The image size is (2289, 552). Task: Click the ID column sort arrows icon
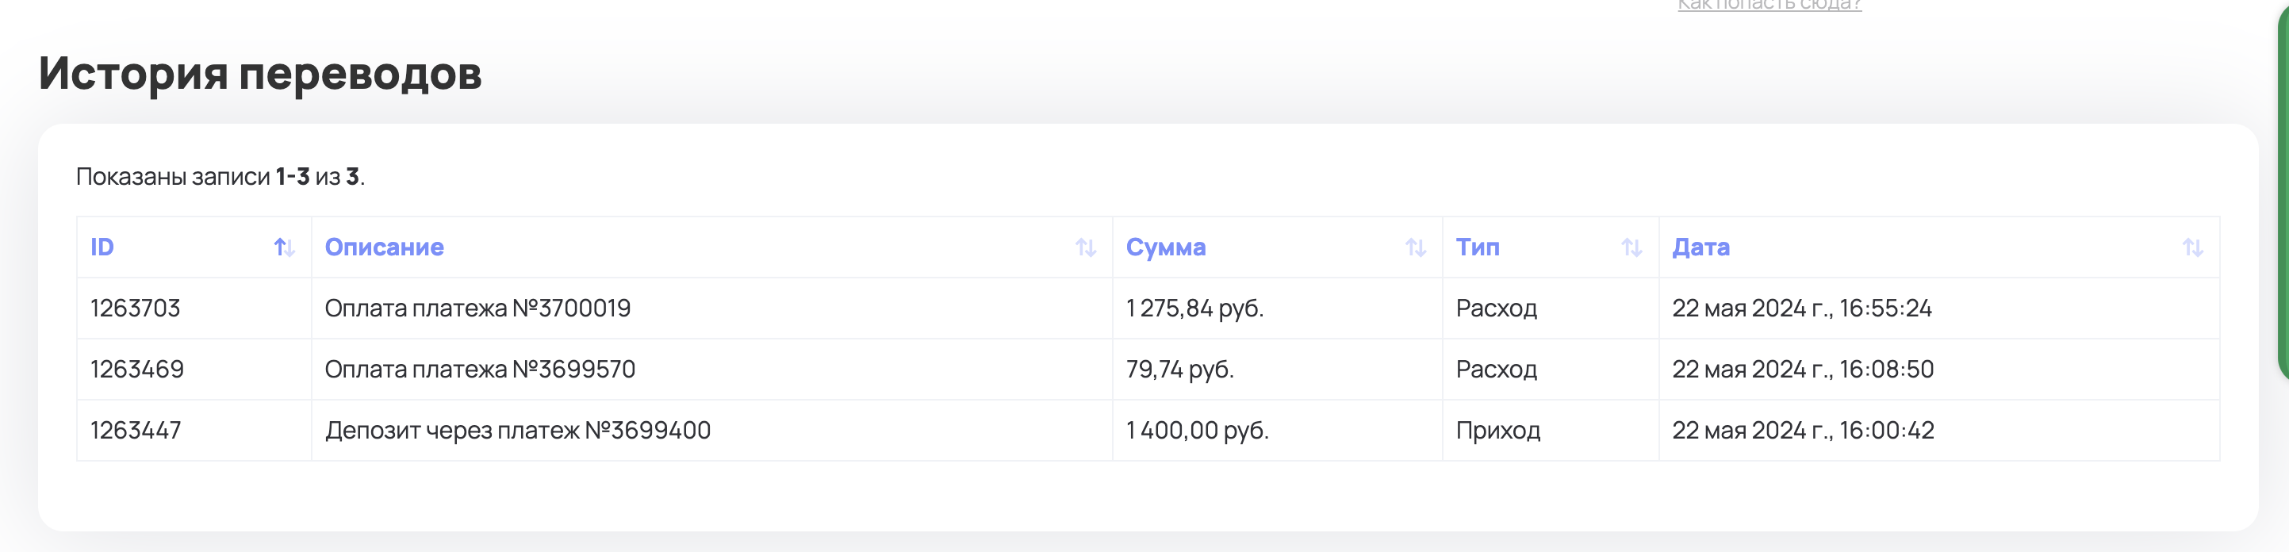[x=285, y=247]
